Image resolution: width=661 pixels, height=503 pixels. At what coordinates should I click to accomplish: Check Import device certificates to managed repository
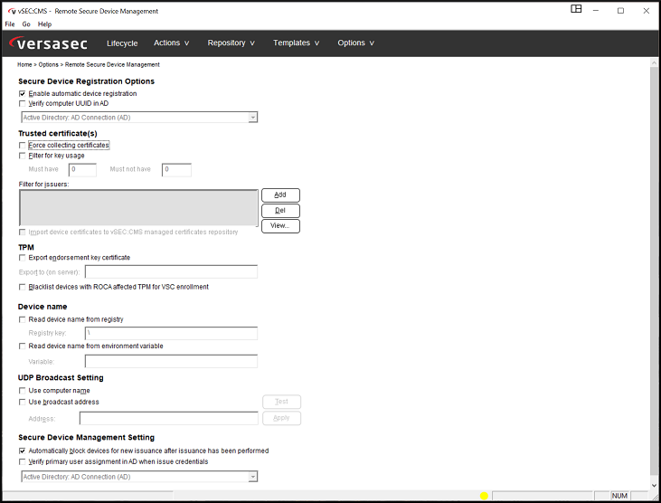tap(23, 233)
